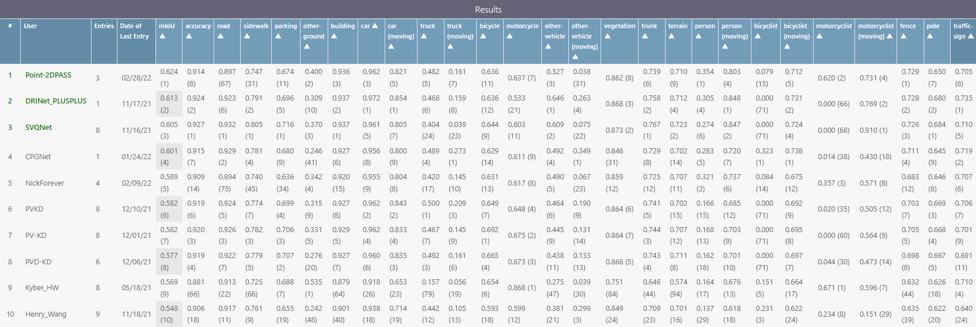Click CPGNet mIoU value 0.601
The width and height of the screenshot is (976, 327).
coord(169,151)
